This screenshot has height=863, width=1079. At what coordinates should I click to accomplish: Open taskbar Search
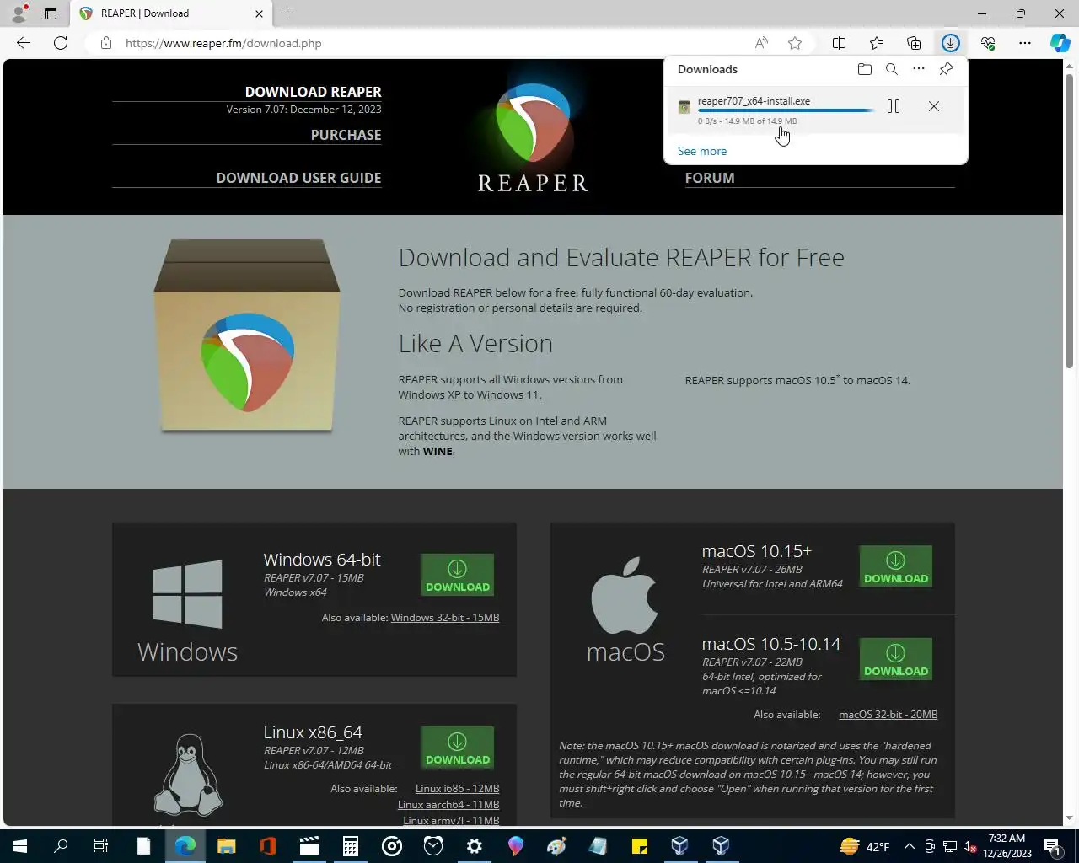click(x=61, y=846)
